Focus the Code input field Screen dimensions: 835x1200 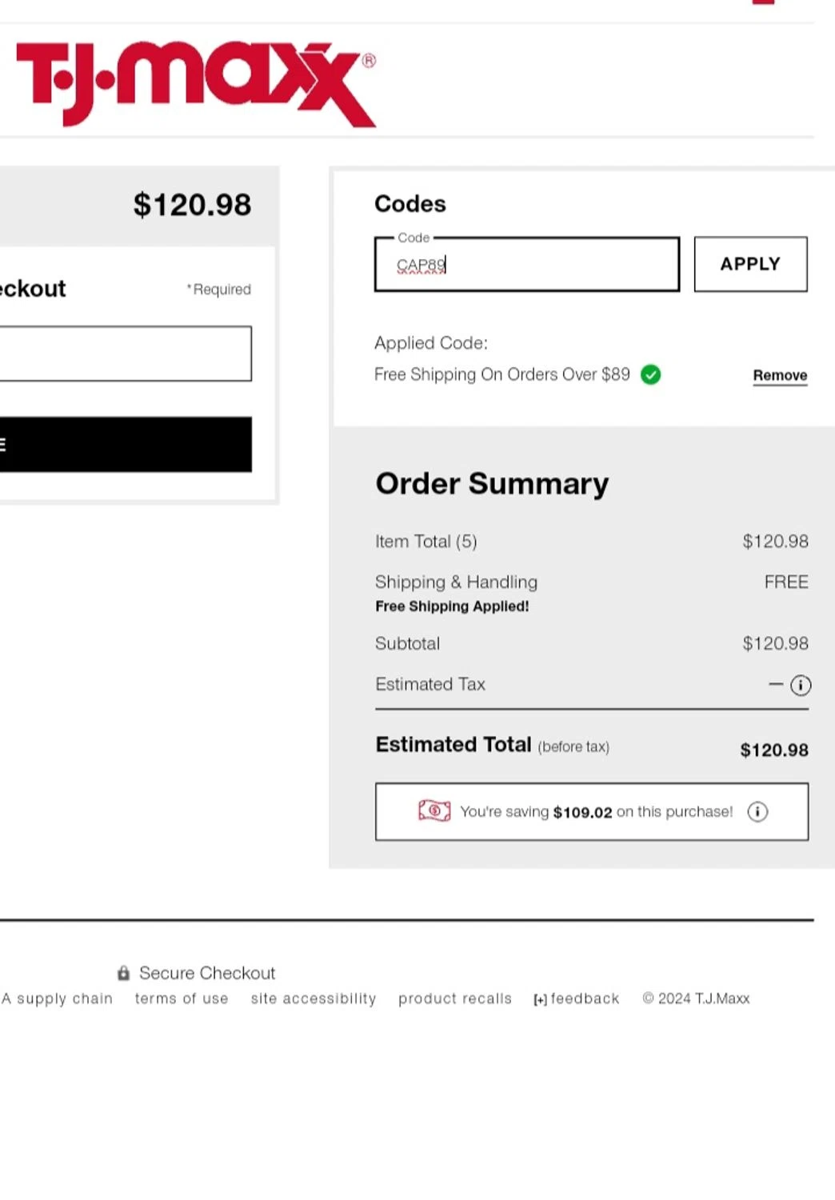526,265
